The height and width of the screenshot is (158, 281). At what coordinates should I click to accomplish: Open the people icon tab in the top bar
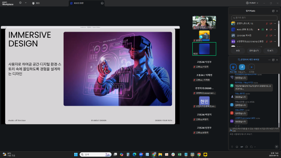(x=36, y=3)
